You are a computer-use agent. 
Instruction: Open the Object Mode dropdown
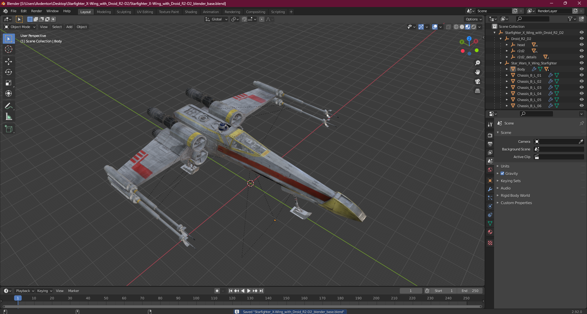pos(20,27)
